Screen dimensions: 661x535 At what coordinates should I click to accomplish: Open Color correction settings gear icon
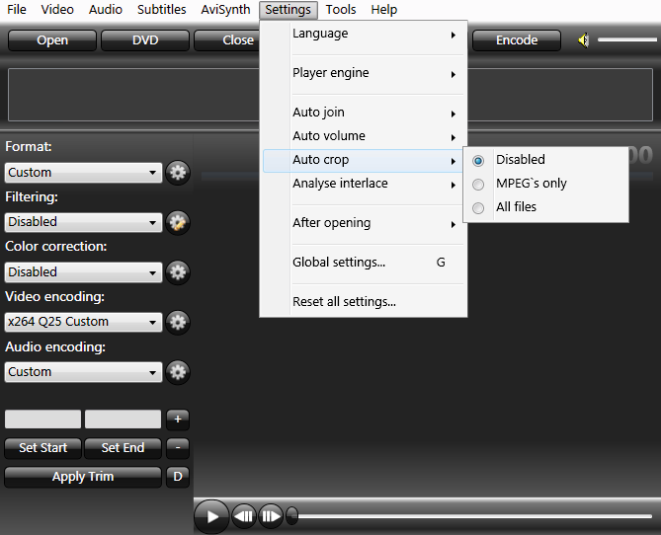178,272
